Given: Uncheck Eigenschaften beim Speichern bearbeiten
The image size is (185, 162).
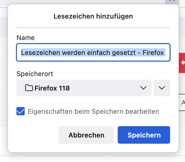Looking at the screenshot, I should click(21, 111).
